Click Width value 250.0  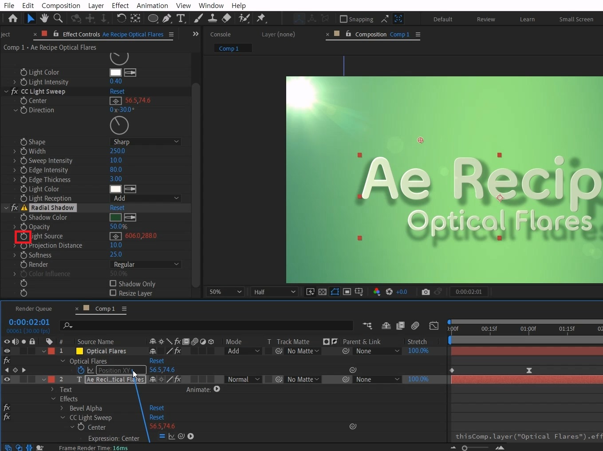118,151
